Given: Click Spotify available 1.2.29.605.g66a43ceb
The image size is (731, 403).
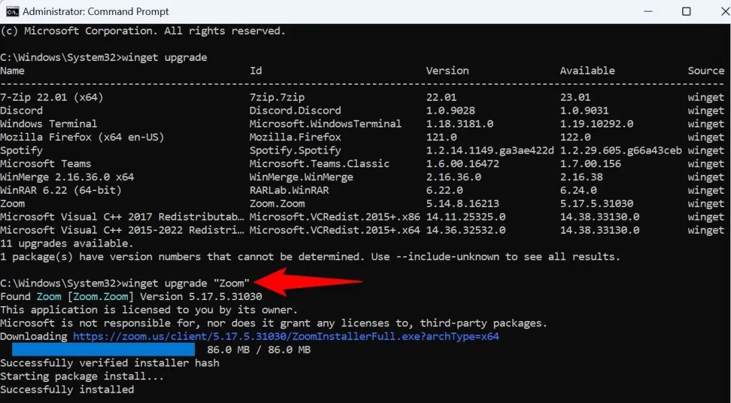Looking at the screenshot, I should tap(621, 150).
